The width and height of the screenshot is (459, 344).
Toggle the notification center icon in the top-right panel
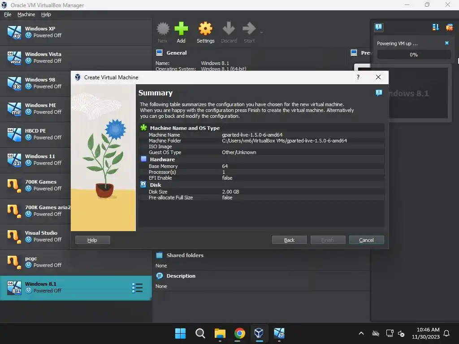[378, 27]
